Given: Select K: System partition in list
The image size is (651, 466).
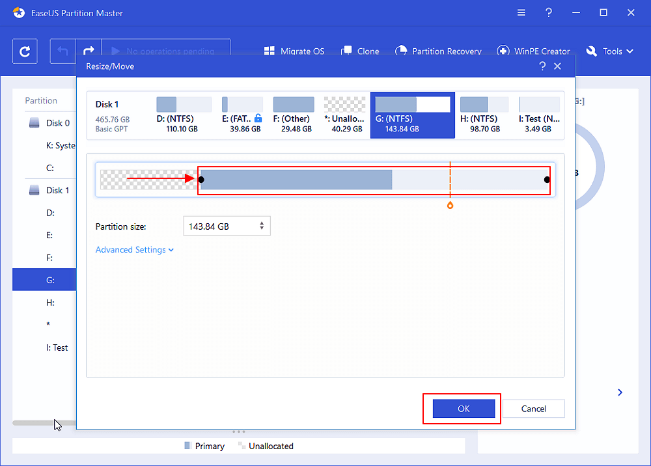Looking at the screenshot, I should [61, 146].
